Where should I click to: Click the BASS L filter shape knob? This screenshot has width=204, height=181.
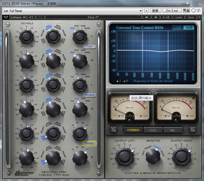(x=53, y=133)
